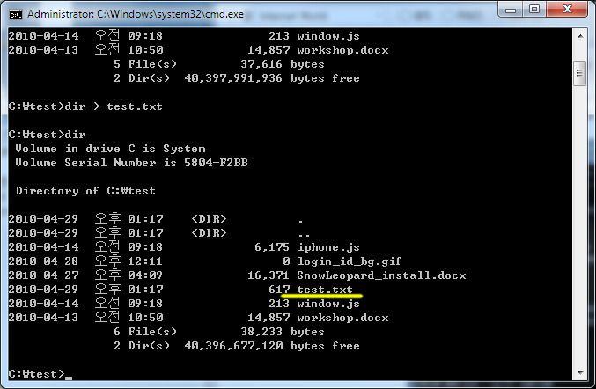Click the 'dir > test.txt' command line
596x389 pixels.
coord(85,106)
